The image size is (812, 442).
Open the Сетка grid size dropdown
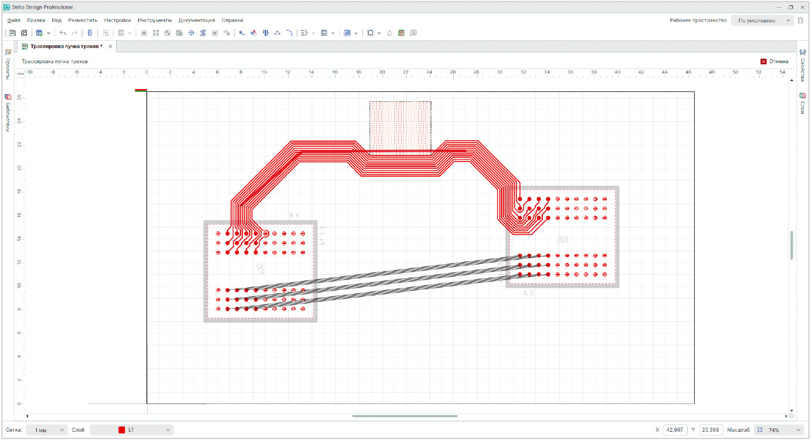(47, 430)
